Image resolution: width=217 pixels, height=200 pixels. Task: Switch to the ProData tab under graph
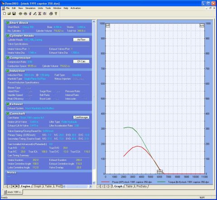[x=142, y=186]
